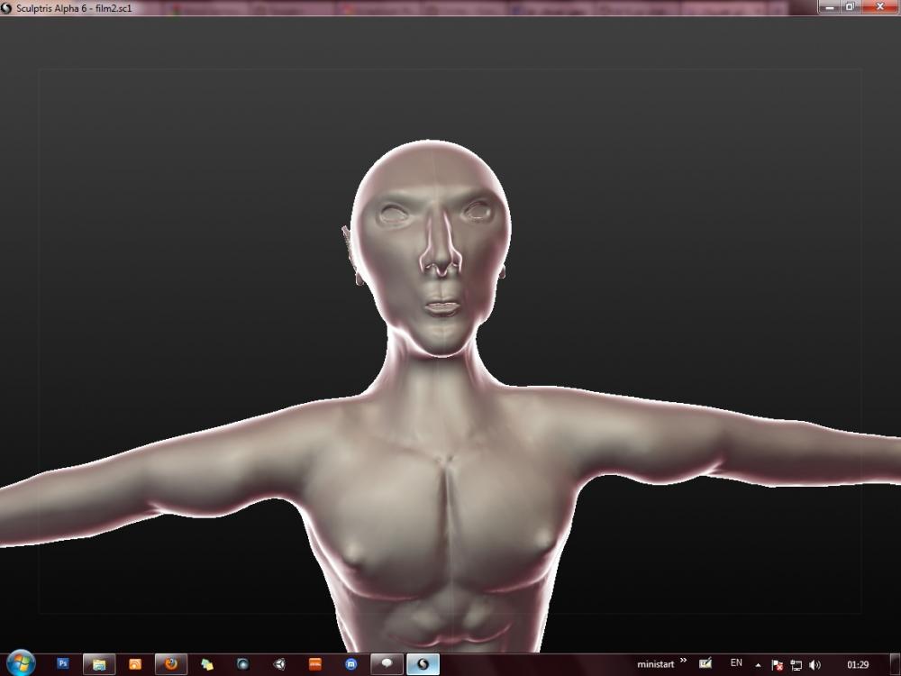Open the Maxthon browser taskbar icon
The image size is (901, 676).
[351, 664]
